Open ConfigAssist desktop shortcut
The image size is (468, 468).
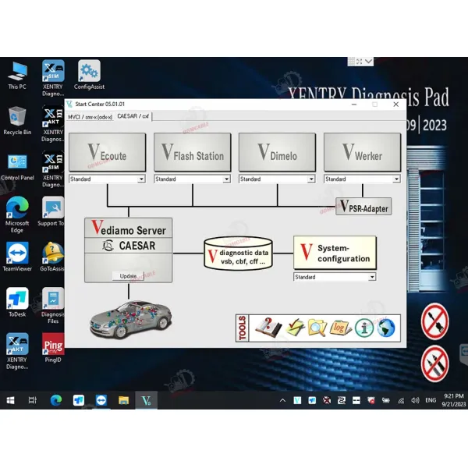pyautogui.click(x=89, y=75)
